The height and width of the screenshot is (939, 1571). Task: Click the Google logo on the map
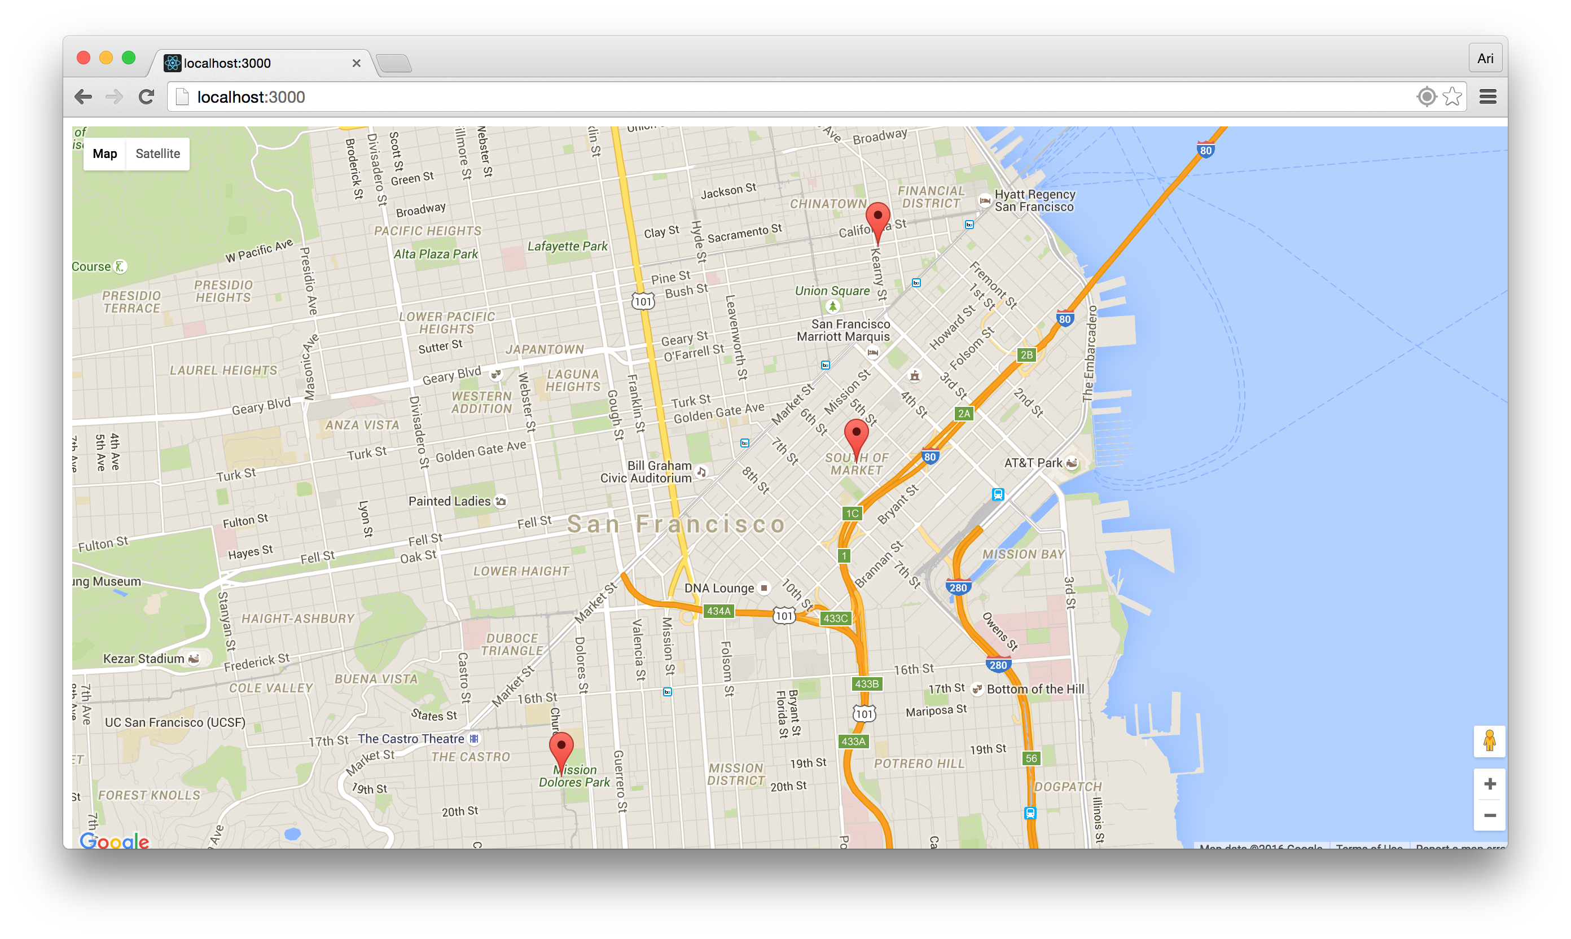point(115,841)
